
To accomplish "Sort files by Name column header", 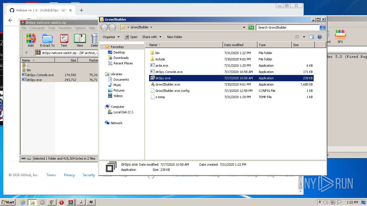I will tap(184, 45).
